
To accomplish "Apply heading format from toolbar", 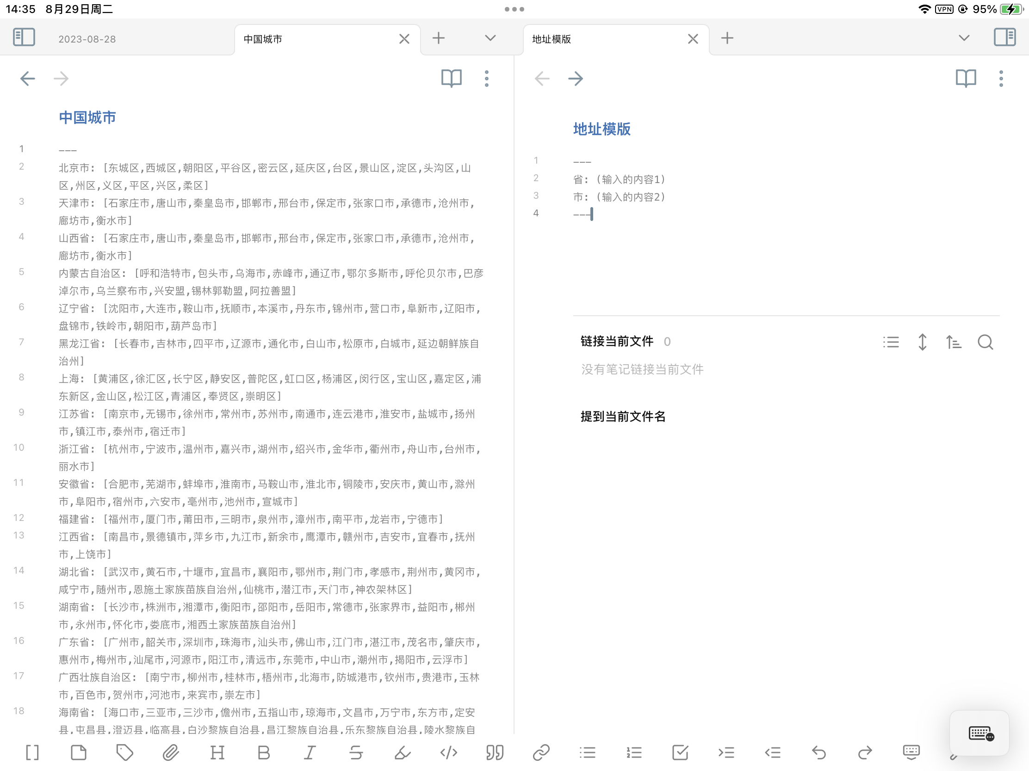I will [217, 753].
